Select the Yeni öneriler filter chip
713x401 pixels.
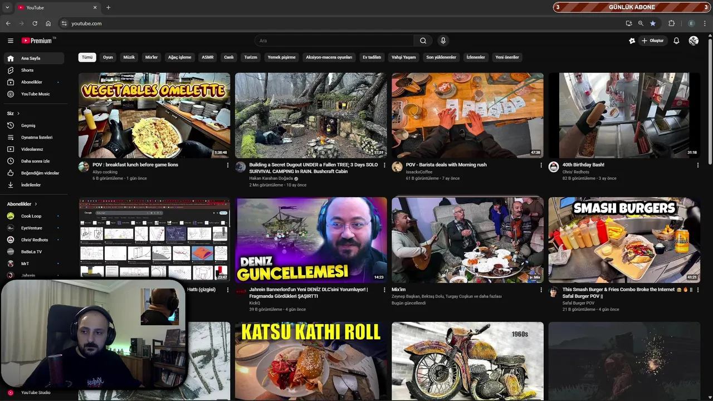point(507,57)
